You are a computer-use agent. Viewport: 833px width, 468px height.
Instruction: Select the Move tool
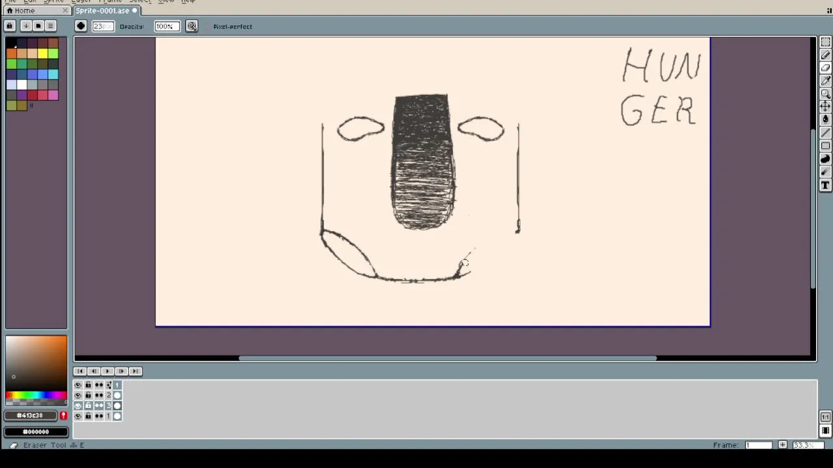pos(825,107)
